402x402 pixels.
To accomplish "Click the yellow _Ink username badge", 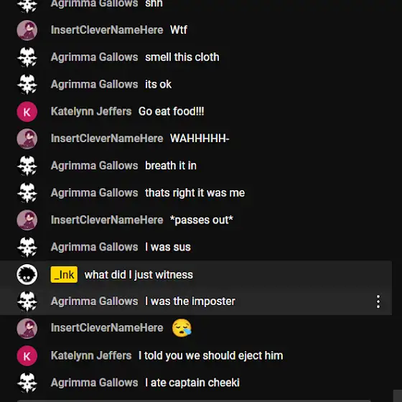I will point(64,274).
